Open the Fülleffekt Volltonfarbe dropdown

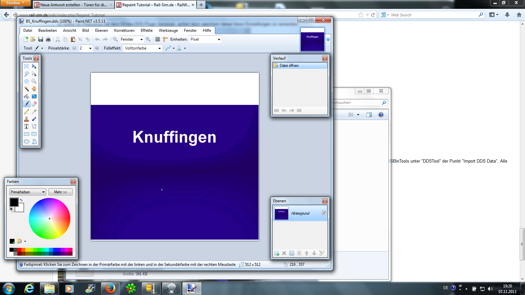point(143,48)
